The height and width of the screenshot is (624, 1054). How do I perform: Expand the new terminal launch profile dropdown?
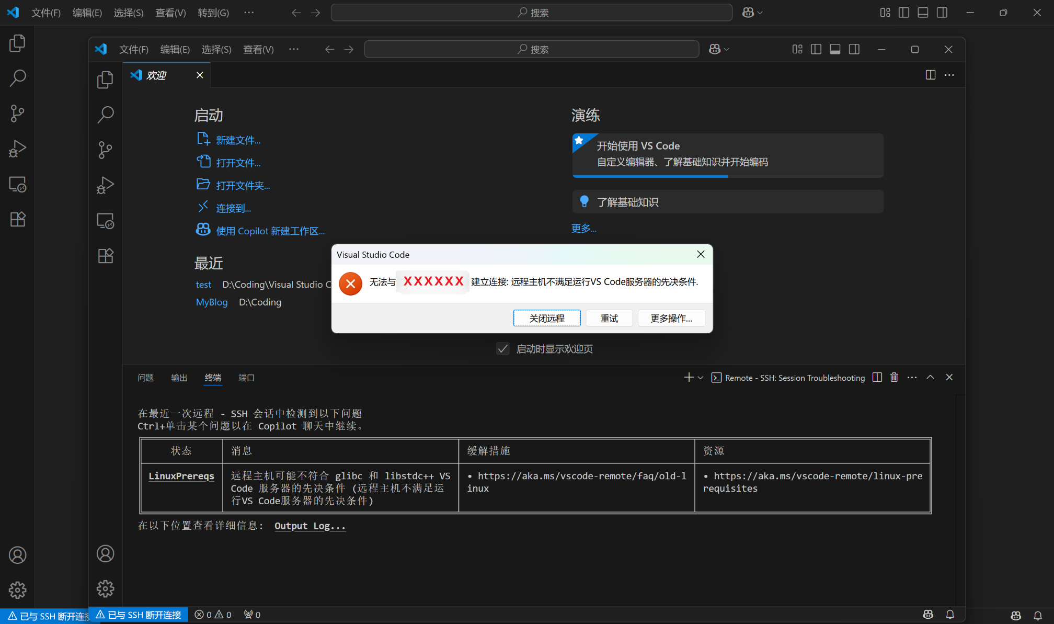701,378
